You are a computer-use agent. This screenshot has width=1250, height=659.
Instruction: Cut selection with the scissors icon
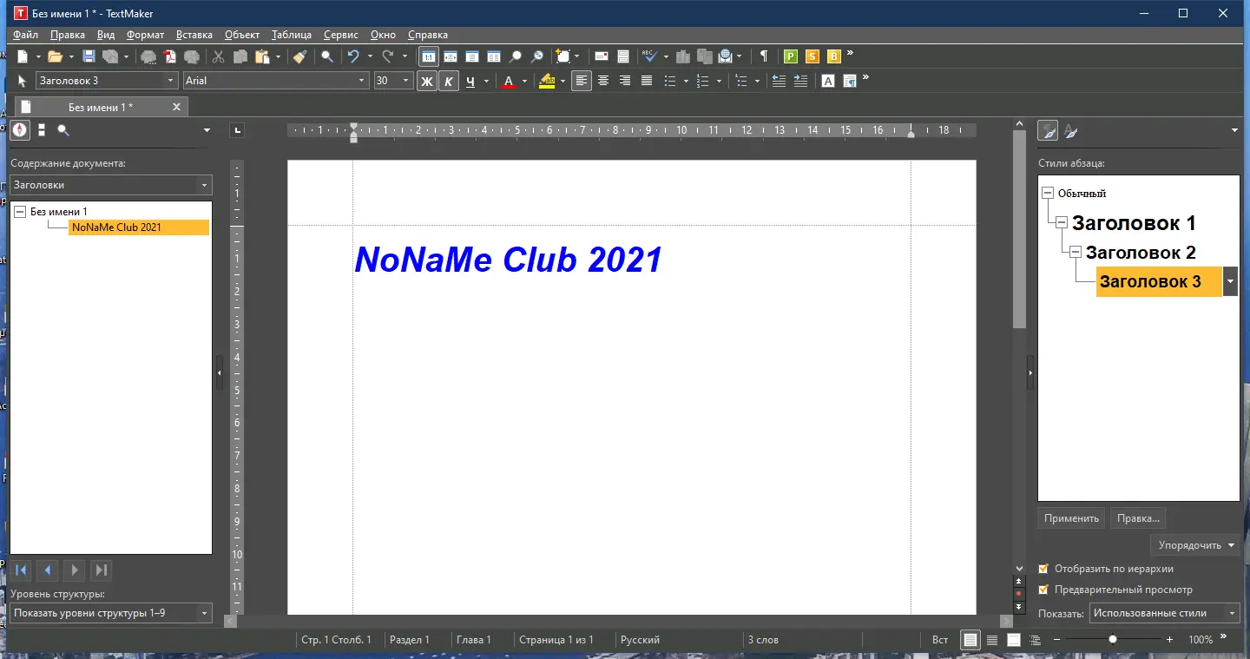tap(218, 56)
